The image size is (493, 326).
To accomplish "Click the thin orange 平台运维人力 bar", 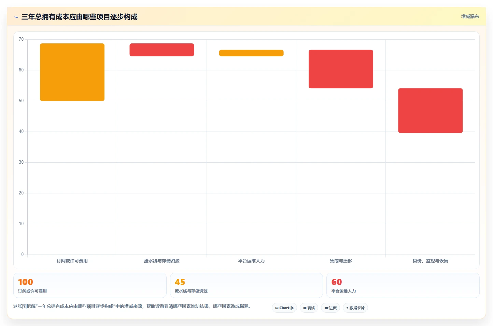I will (x=251, y=53).
